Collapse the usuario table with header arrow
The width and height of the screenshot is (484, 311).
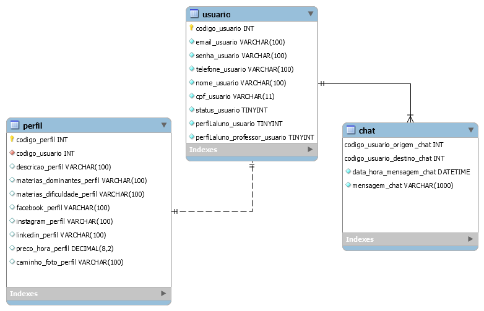click(x=311, y=14)
